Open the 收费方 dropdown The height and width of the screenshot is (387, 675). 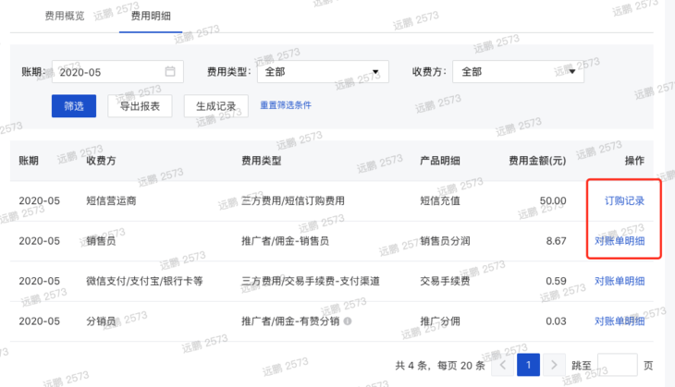click(x=519, y=72)
